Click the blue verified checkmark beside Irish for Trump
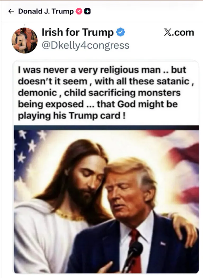This screenshot has height=278, width=203. [x=121, y=32]
